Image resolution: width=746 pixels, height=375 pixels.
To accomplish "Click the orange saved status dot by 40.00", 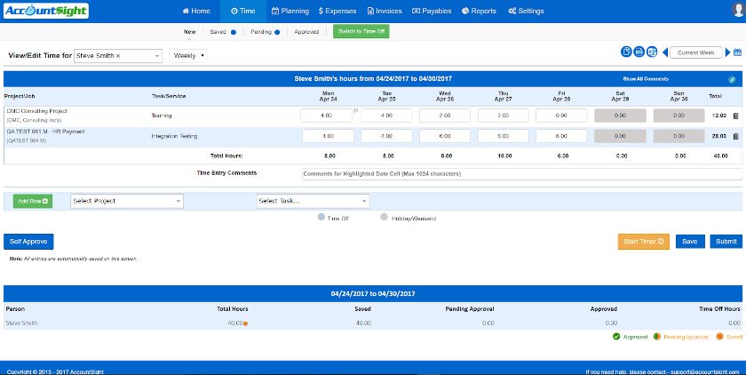I will coord(245,323).
